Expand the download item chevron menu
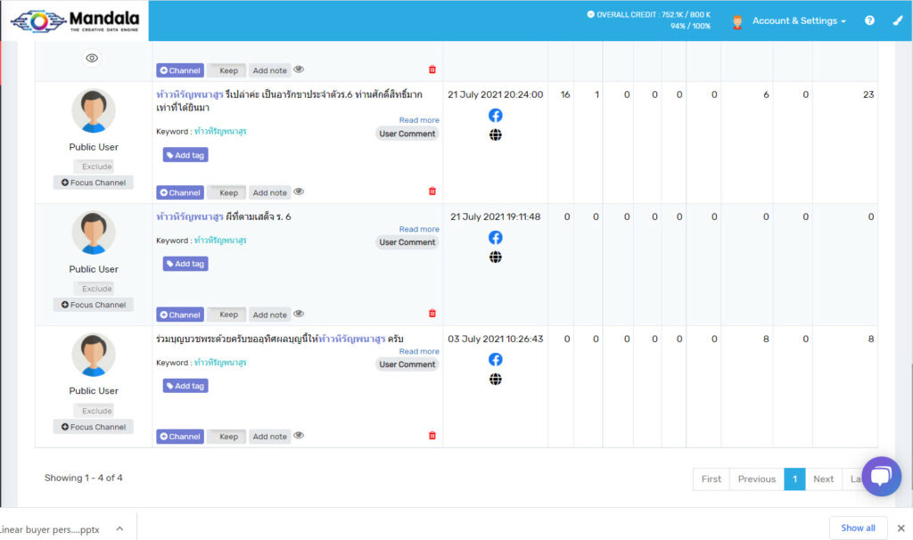Screen dimensions: 913x540 pos(119,528)
